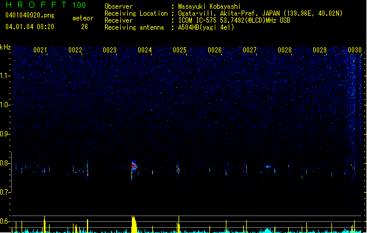Click the 1.0 kHz axis label

coord(5,105)
